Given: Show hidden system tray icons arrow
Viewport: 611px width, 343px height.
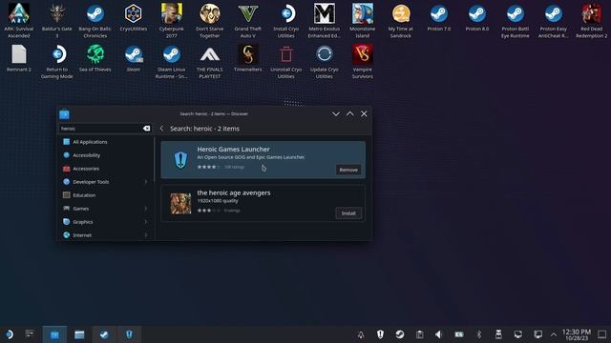Looking at the screenshot, I should point(554,334).
